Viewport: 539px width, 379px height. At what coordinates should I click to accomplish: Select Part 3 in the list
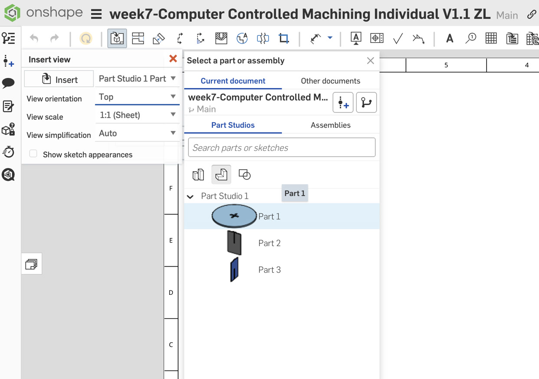282,270
